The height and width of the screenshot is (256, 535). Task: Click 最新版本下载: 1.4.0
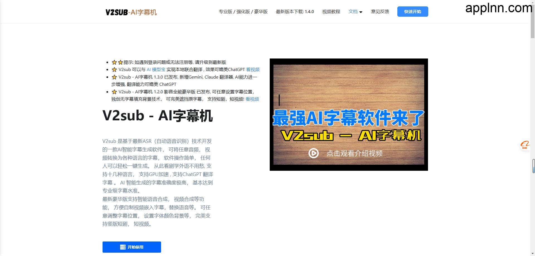[x=295, y=12]
